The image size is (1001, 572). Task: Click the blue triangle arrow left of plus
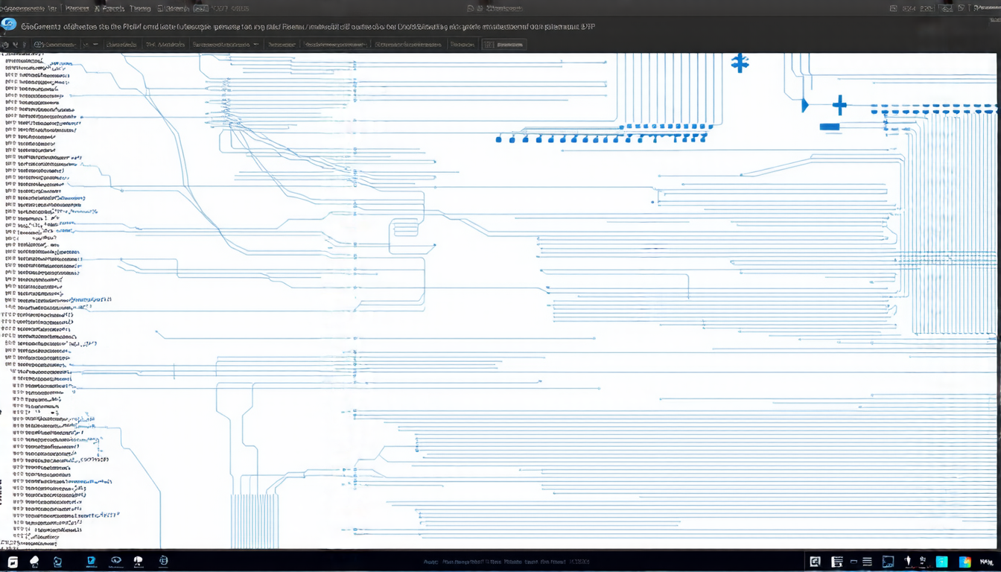tap(804, 106)
